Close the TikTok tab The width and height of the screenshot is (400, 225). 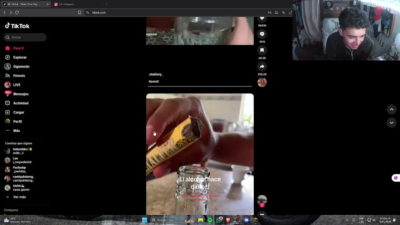coord(47,4)
